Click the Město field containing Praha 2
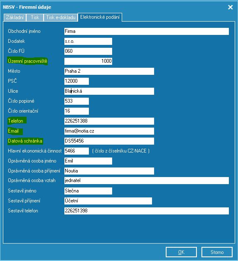 pos(109,71)
